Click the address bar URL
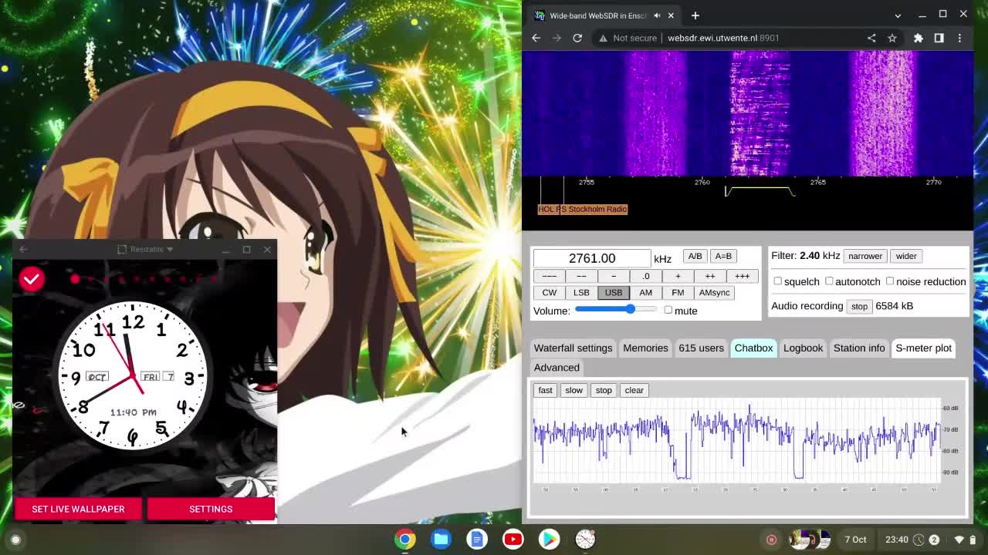The width and height of the screenshot is (988, 555). coord(723,38)
